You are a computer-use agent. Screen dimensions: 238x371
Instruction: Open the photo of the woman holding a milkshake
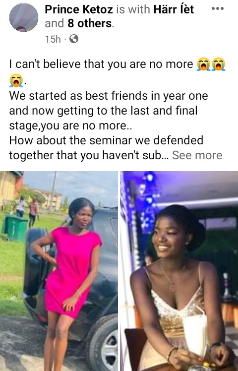[x=179, y=271]
